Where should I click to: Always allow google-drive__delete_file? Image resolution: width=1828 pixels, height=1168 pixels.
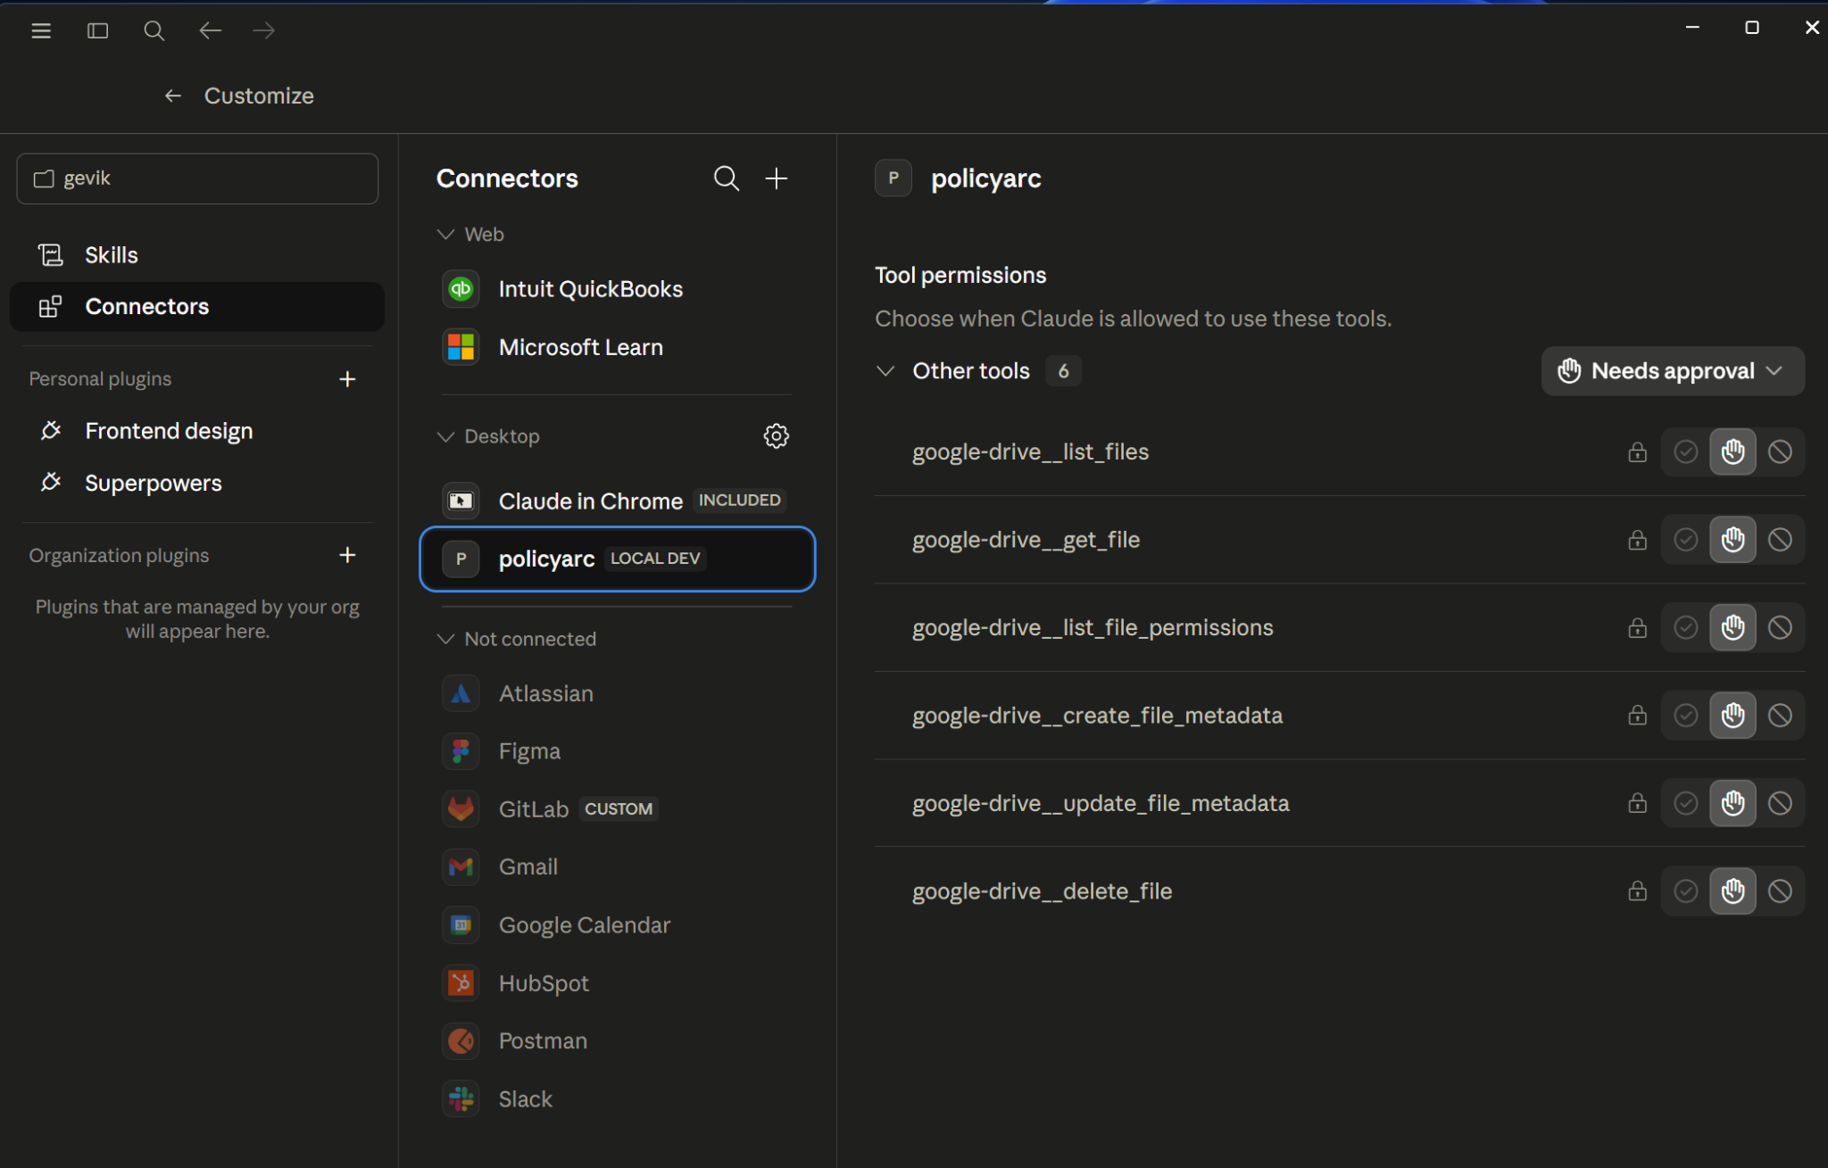pos(1685,890)
